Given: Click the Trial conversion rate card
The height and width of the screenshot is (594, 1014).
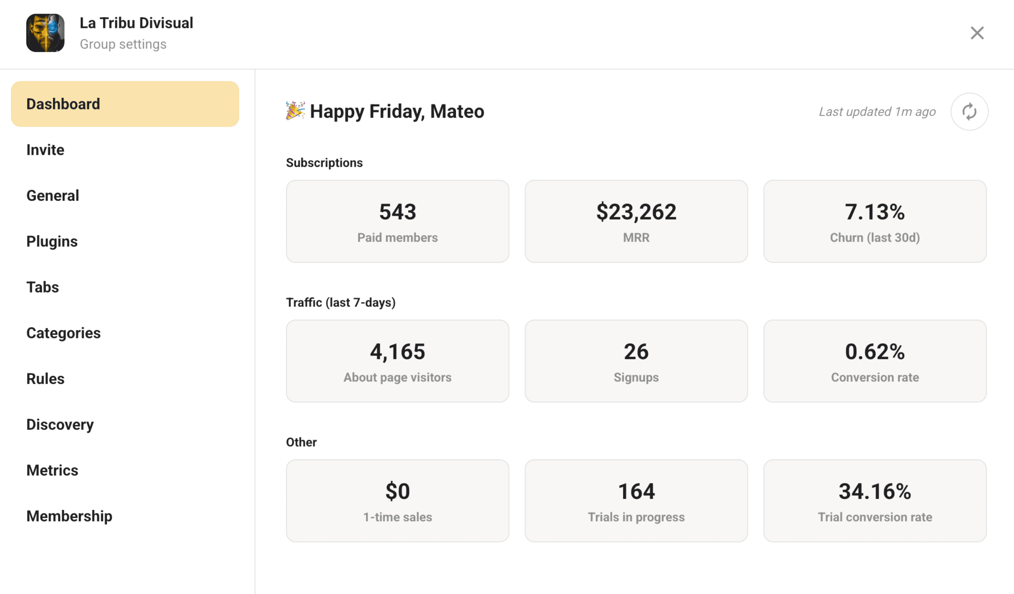Looking at the screenshot, I should tap(874, 501).
